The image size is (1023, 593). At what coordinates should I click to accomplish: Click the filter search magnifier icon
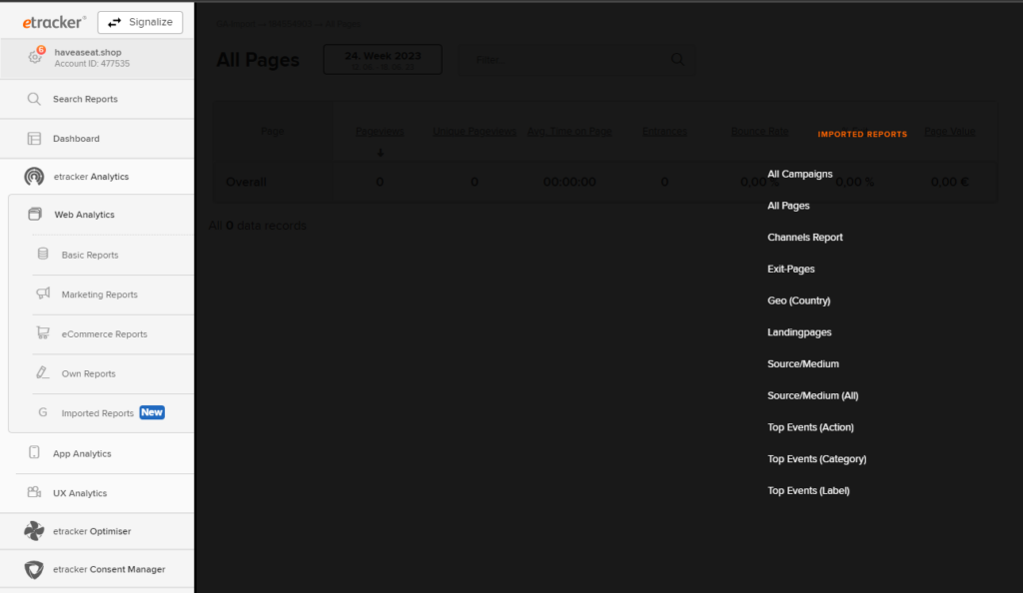pyautogui.click(x=678, y=60)
